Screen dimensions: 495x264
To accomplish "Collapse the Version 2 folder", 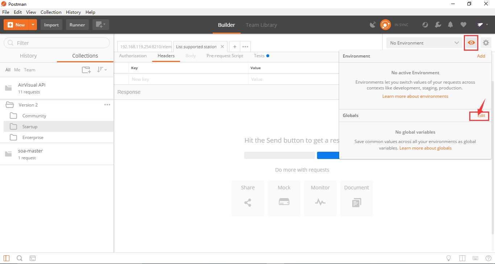I will 10,105.
